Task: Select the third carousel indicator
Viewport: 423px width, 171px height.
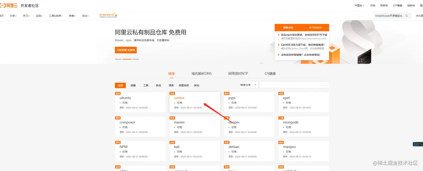Action: (x=135, y=59)
